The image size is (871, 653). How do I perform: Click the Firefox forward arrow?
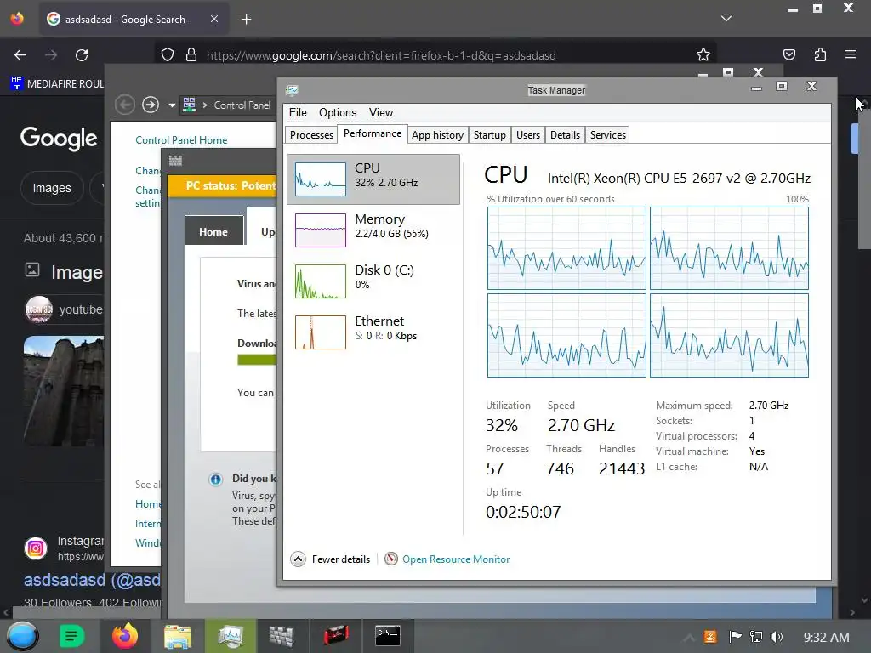coord(51,55)
